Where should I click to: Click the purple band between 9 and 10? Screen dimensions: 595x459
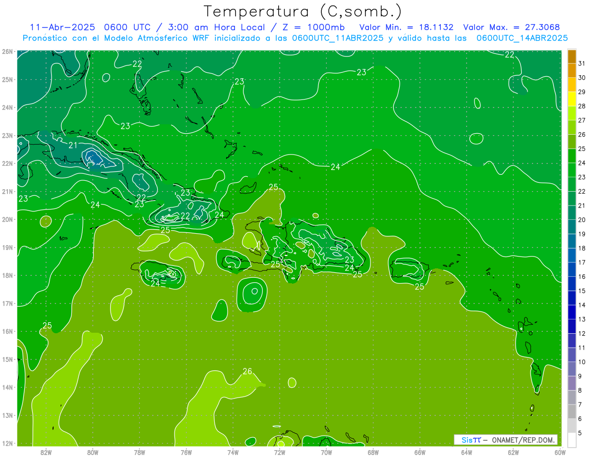[572, 369]
